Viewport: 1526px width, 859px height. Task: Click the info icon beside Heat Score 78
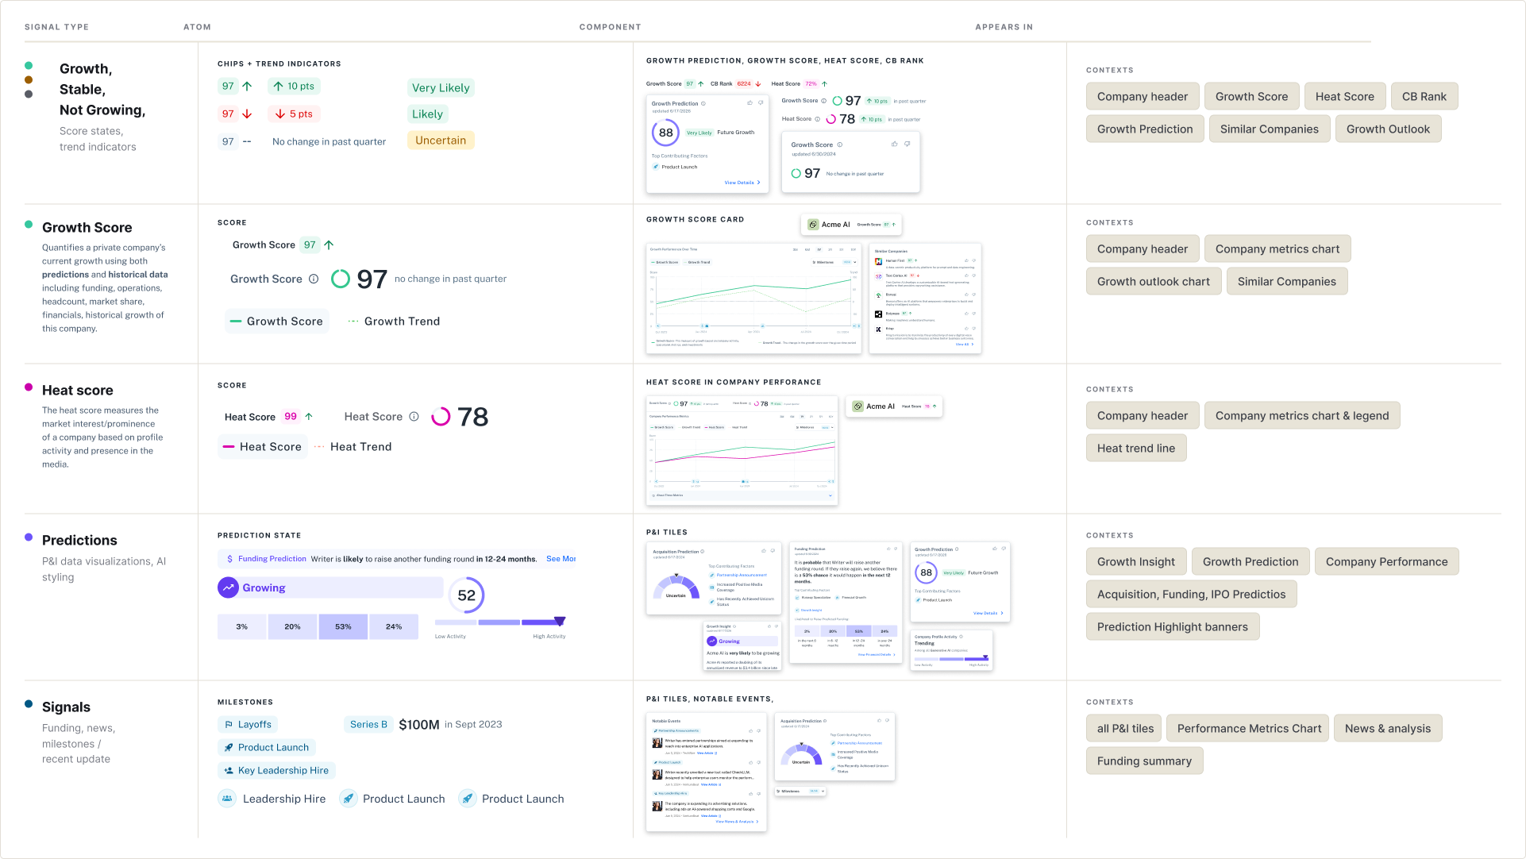pyautogui.click(x=414, y=417)
